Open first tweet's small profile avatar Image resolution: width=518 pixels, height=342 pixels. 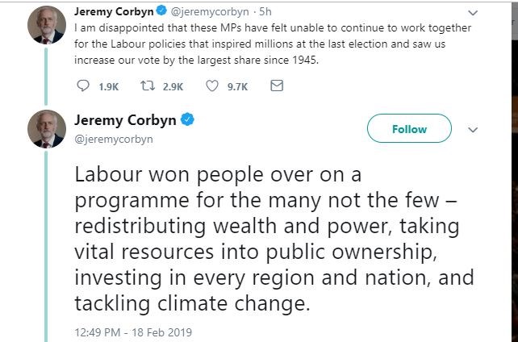click(47, 27)
